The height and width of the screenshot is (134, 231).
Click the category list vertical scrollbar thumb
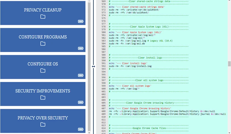coord(89,66)
